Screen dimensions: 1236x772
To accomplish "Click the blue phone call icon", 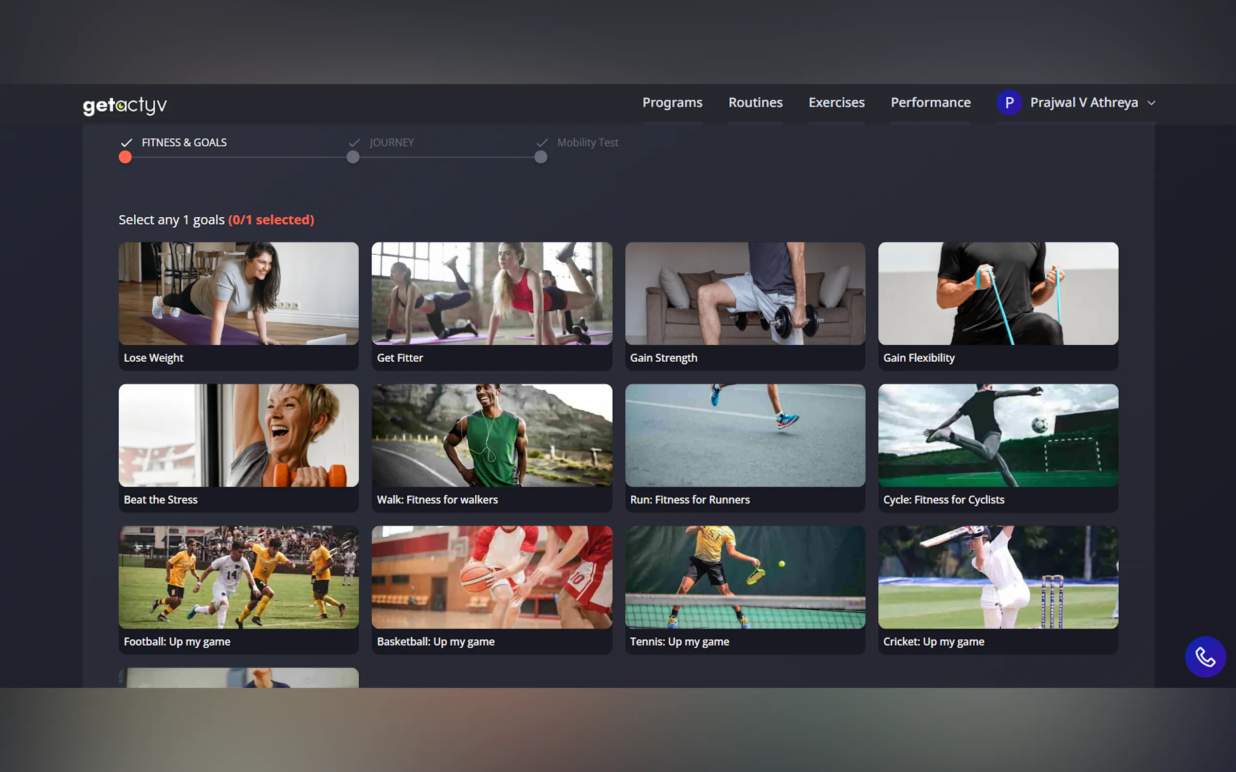I will [x=1205, y=657].
